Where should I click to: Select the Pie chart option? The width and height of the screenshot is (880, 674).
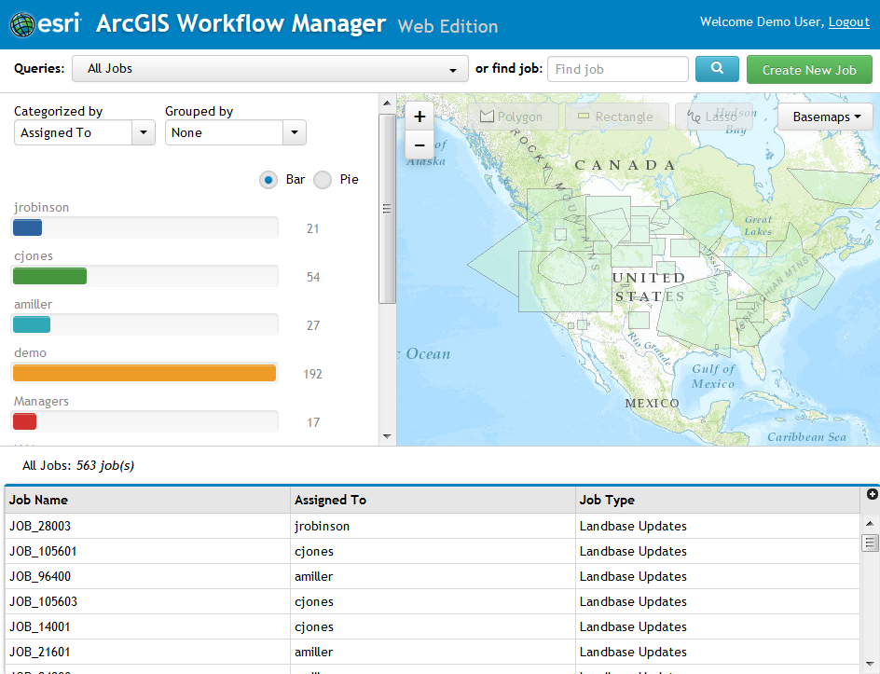coord(323,180)
